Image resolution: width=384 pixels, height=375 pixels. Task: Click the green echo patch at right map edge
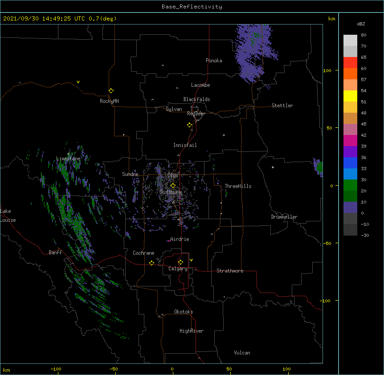pyautogui.click(x=319, y=167)
